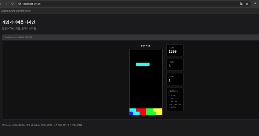Click the LINES label
This screenshot has height=136, width=259.
pos(171,62)
